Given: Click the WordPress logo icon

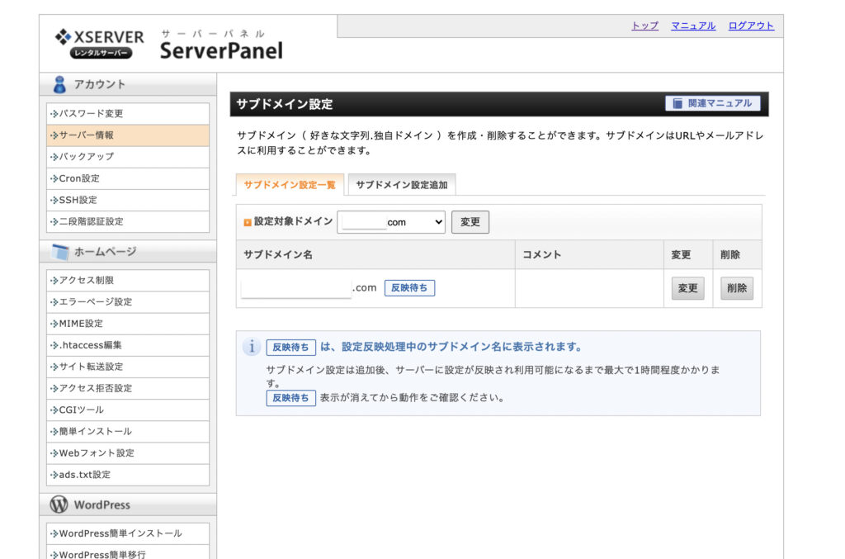Looking at the screenshot, I should (59, 505).
